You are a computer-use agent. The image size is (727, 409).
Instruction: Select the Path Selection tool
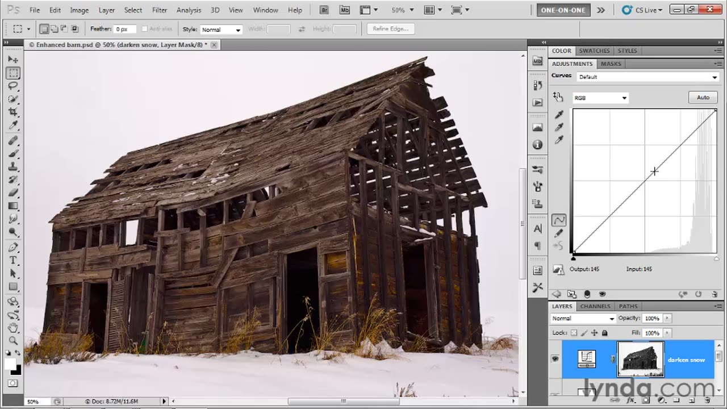click(13, 273)
